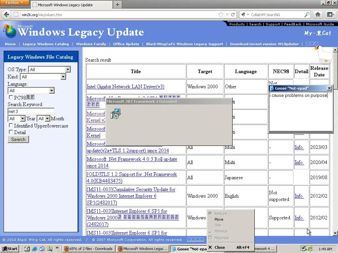Close the Goose Not-epad window
This screenshot has height=253, width=338.
tap(329, 88)
